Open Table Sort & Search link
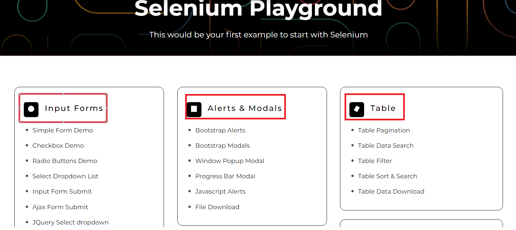 click(387, 176)
